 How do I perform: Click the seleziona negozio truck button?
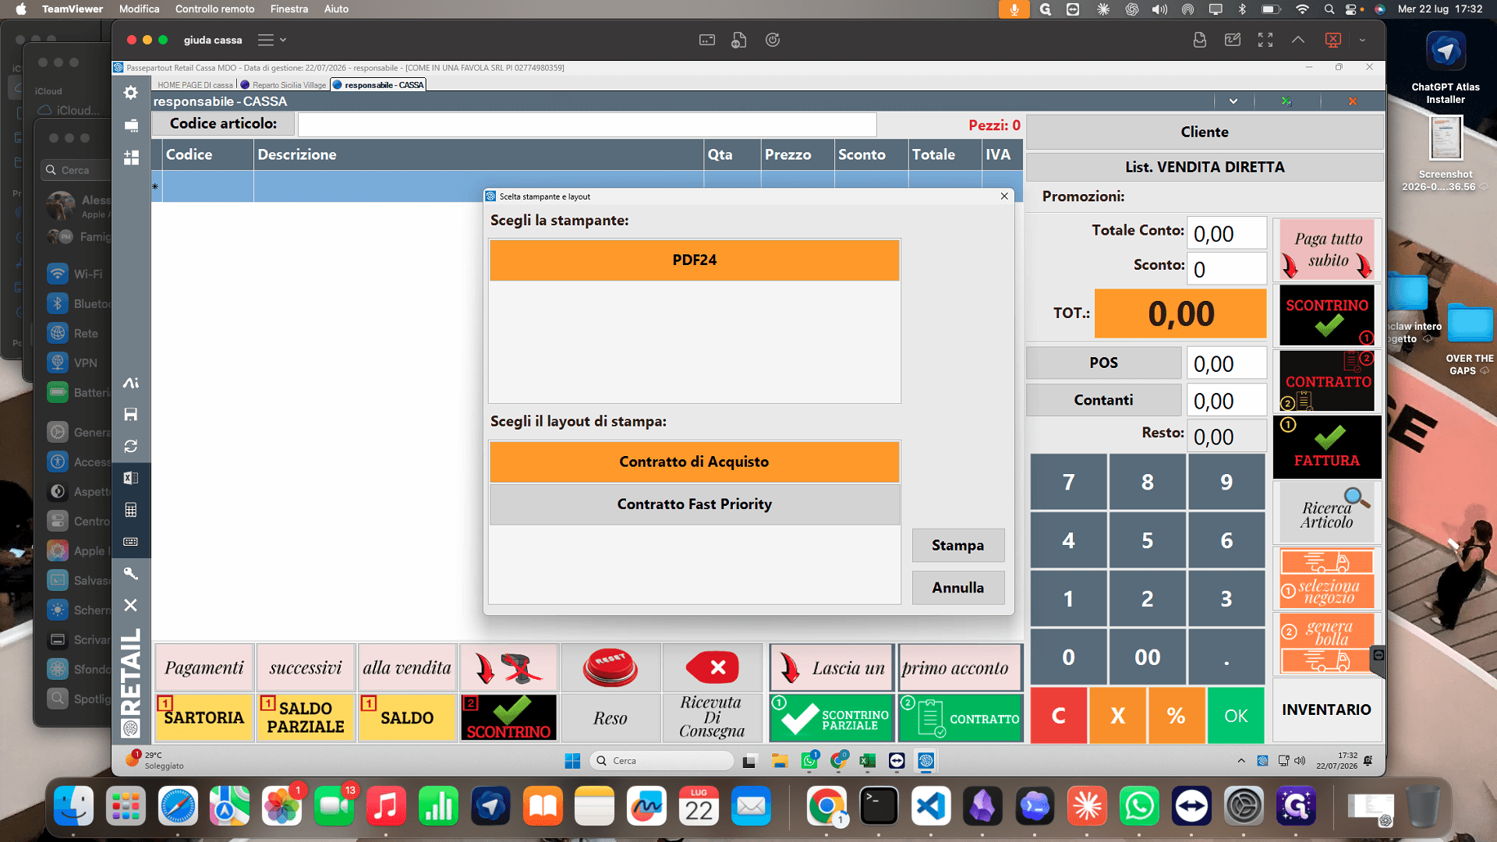click(1327, 578)
